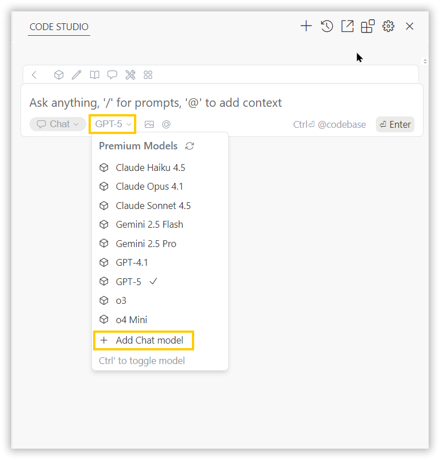Screen dimensions: 440x460
Task: Click the wrench tools icon
Action: click(130, 75)
